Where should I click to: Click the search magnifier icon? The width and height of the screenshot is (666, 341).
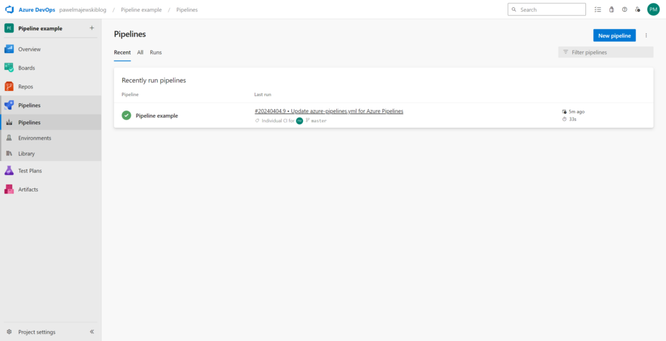click(514, 9)
